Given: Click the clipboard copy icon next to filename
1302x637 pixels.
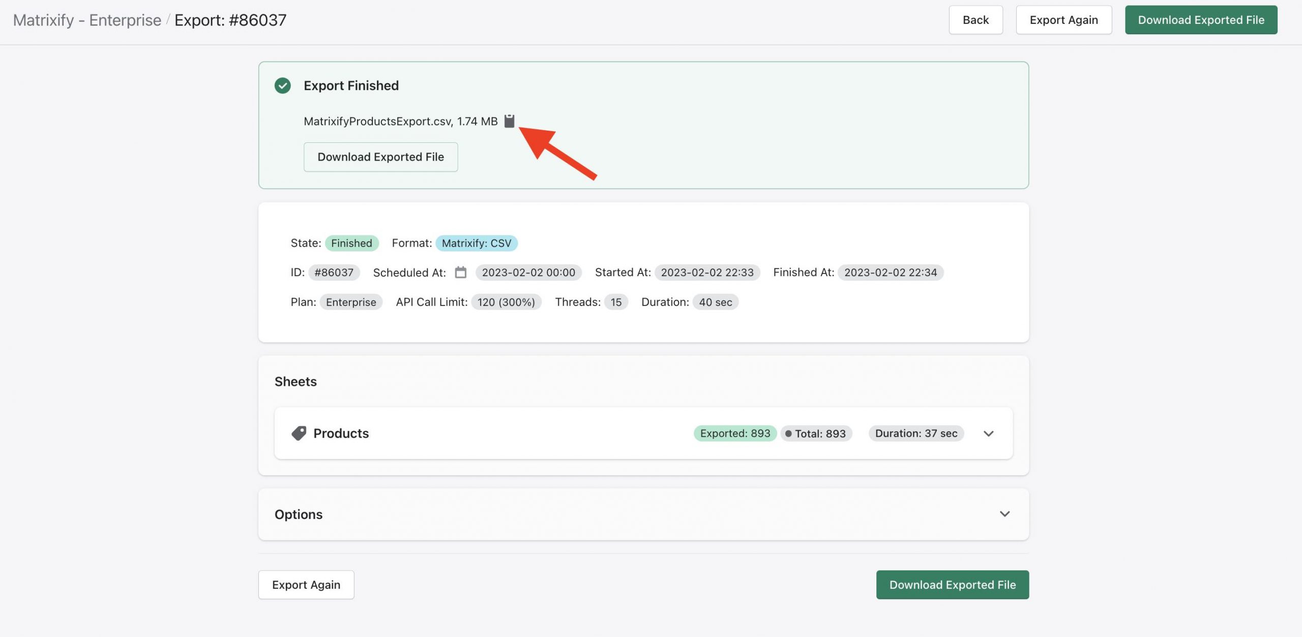Looking at the screenshot, I should tap(511, 120).
